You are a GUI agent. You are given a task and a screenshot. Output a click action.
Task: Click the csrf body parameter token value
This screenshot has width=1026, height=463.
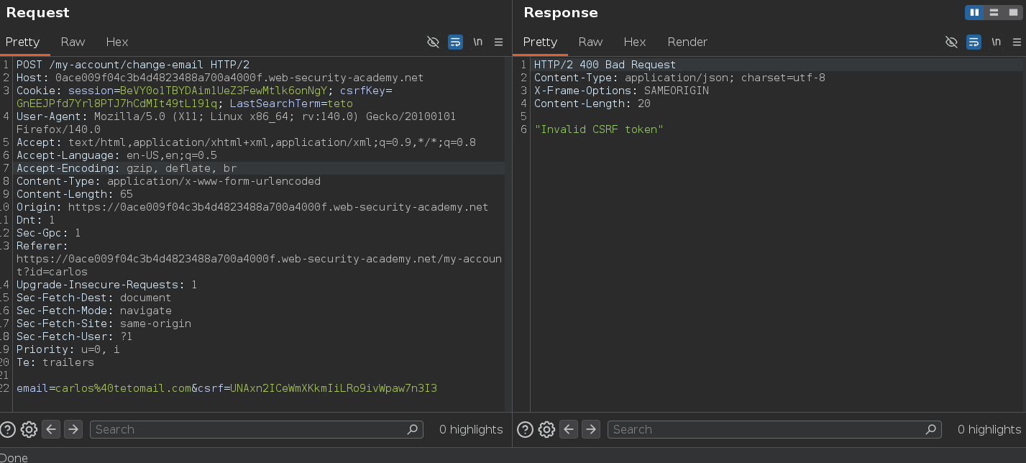334,388
